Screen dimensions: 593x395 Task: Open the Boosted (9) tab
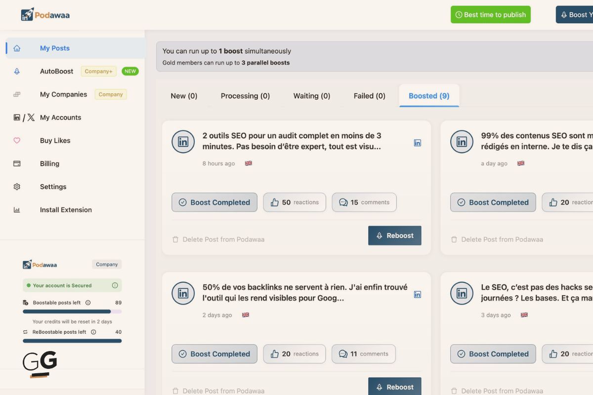428,96
